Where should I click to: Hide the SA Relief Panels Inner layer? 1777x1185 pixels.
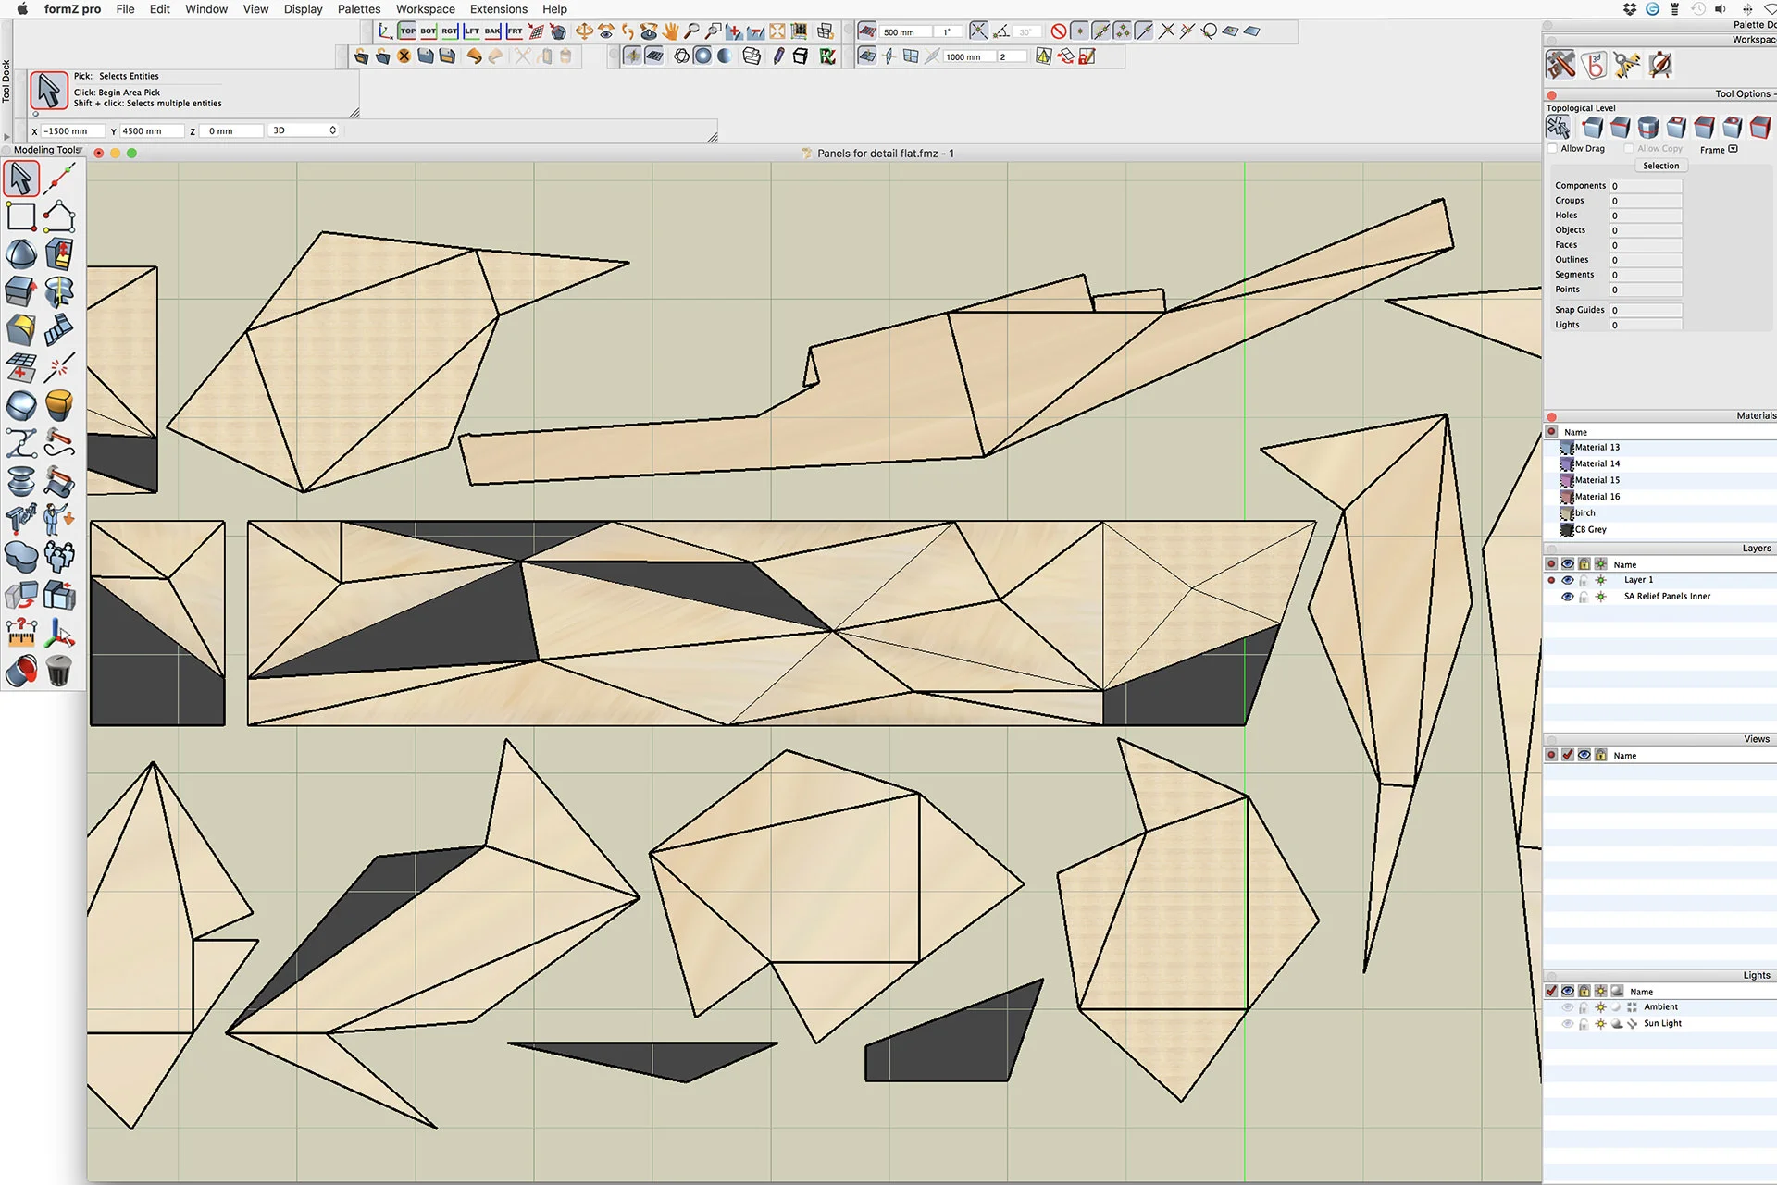pyautogui.click(x=1567, y=597)
